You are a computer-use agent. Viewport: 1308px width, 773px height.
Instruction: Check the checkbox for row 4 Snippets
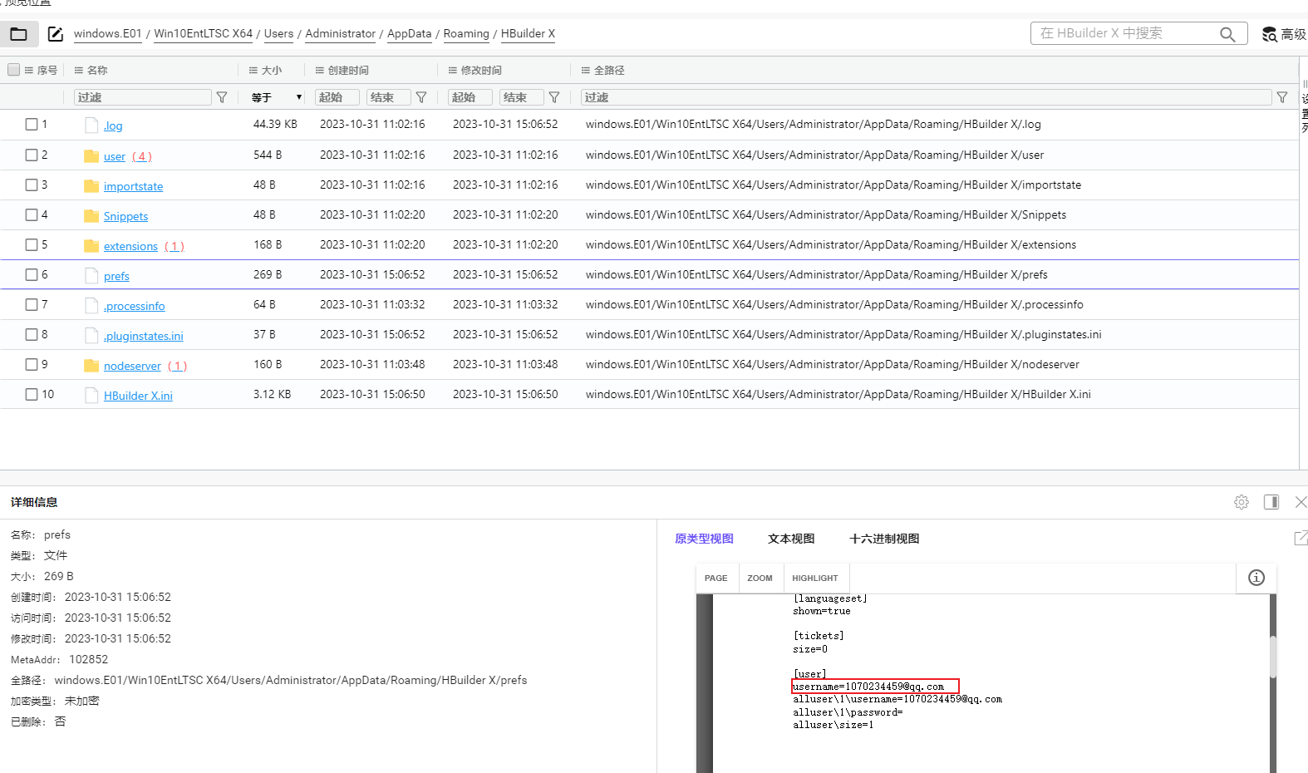(32, 214)
